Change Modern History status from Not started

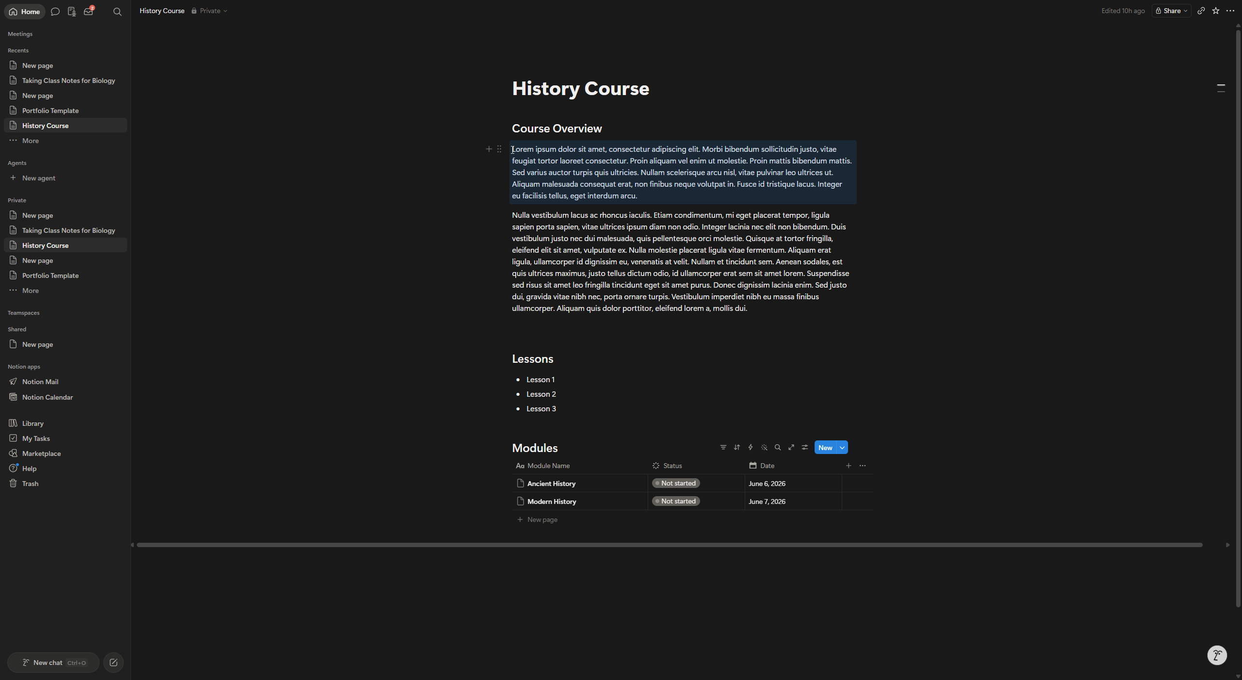pyautogui.click(x=676, y=501)
